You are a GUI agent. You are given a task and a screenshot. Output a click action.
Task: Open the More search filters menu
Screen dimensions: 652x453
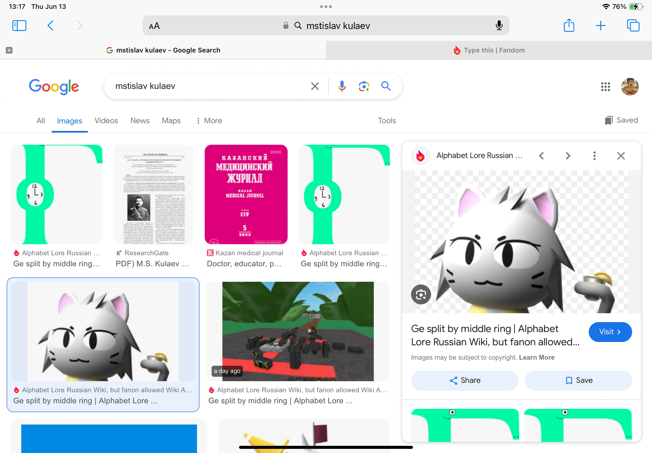tap(209, 121)
